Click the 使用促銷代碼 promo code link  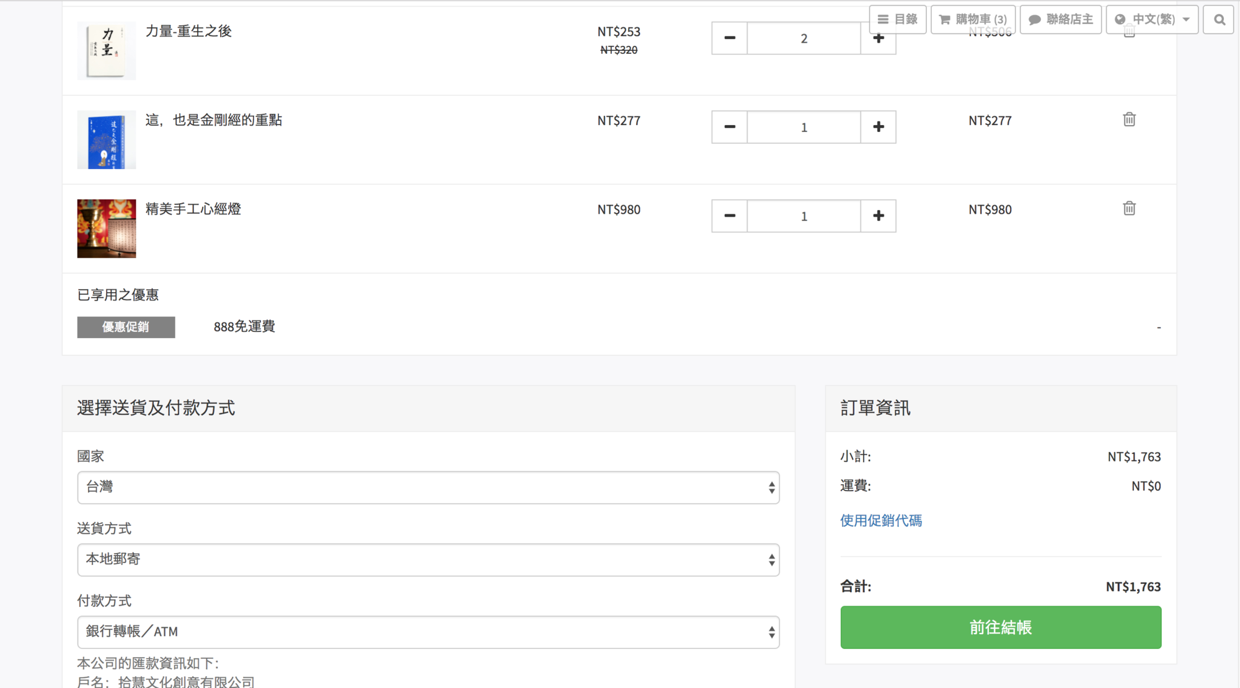pos(880,520)
